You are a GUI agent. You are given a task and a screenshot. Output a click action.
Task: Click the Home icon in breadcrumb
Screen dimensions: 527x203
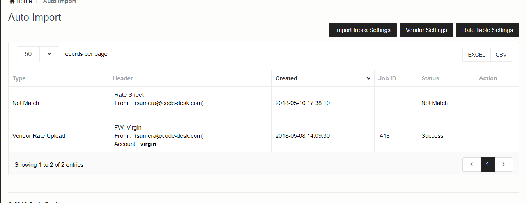(12, 2)
